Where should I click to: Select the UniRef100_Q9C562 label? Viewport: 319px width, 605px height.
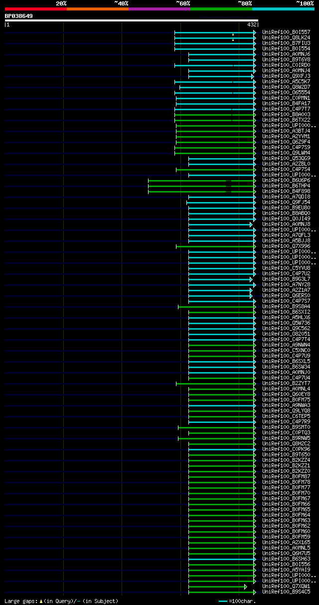(286, 328)
